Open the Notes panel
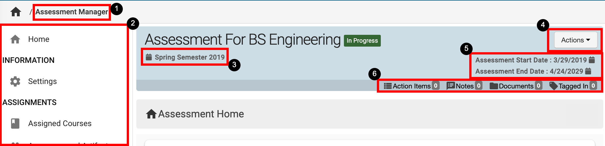 (x=464, y=86)
